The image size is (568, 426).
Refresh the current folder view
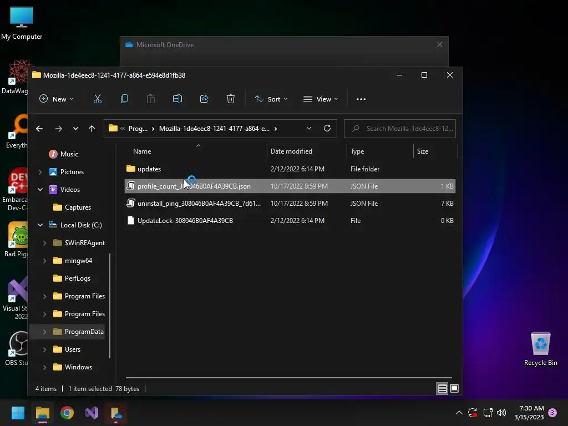pyautogui.click(x=327, y=128)
